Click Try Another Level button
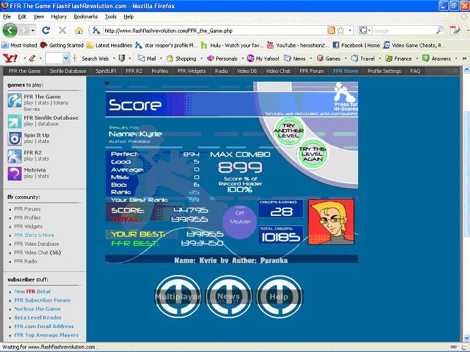This screenshot has height=352, width=470. (289, 131)
